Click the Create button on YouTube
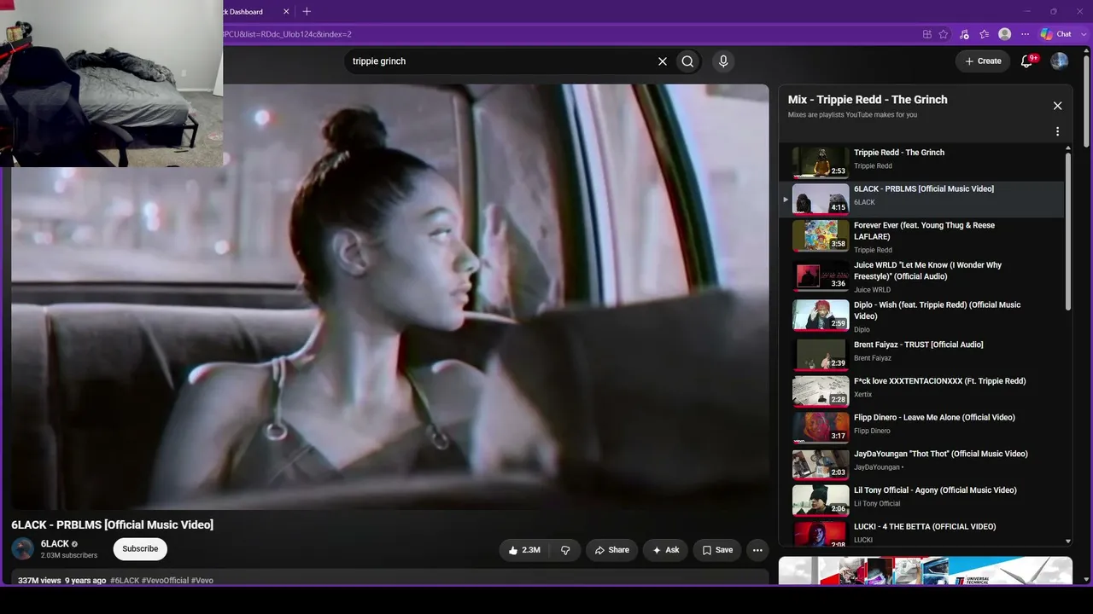Image resolution: width=1093 pixels, height=614 pixels. tap(983, 61)
